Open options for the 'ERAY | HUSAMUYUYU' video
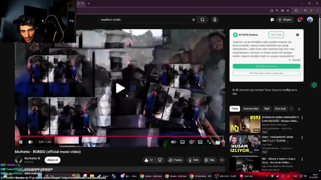 pyautogui.click(x=302, y=137)
